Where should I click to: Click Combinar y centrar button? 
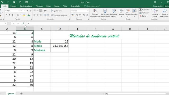(x=59, y=15)
